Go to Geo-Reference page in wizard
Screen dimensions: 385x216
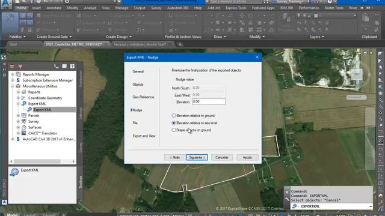pos(143,97)
